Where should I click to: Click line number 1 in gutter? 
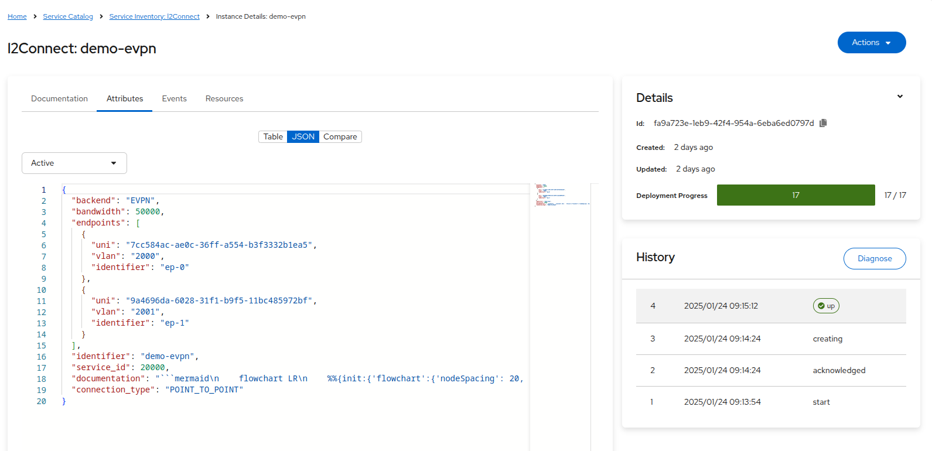point(43,190)
